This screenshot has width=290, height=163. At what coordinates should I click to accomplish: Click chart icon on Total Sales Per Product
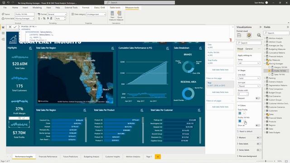[142, 110]
